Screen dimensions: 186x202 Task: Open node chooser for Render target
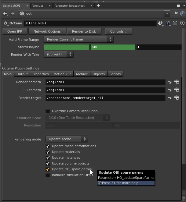177,98
